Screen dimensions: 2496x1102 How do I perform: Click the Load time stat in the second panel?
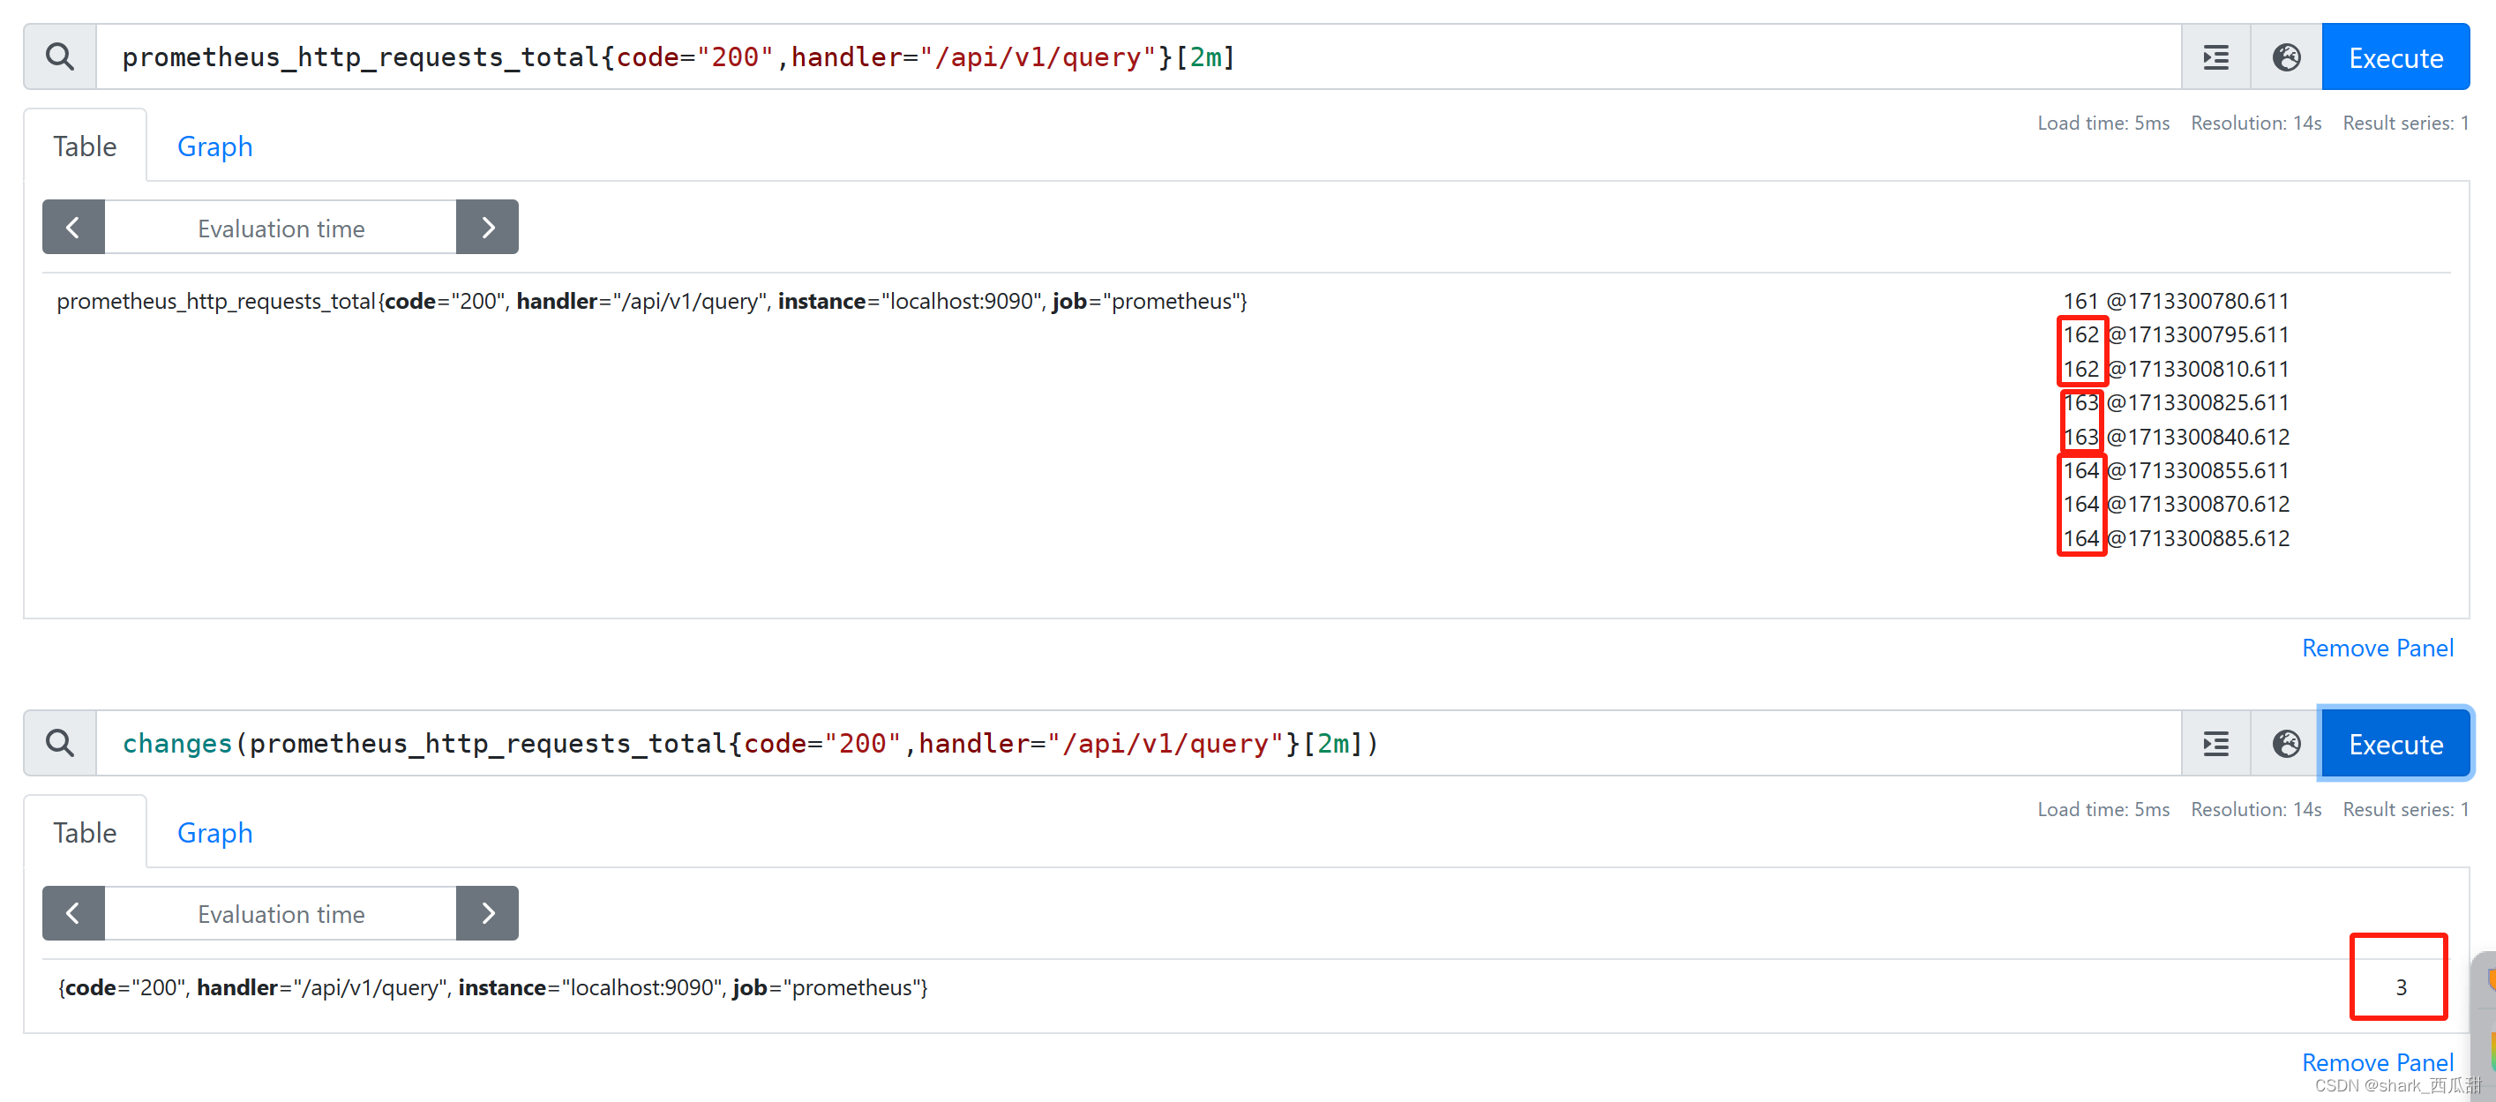pyautogui.click(x=2102, y=809)
